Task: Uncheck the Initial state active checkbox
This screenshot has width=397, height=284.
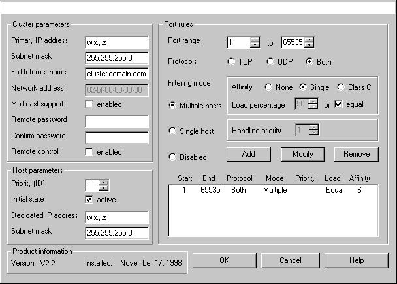Action: (90, 200)
